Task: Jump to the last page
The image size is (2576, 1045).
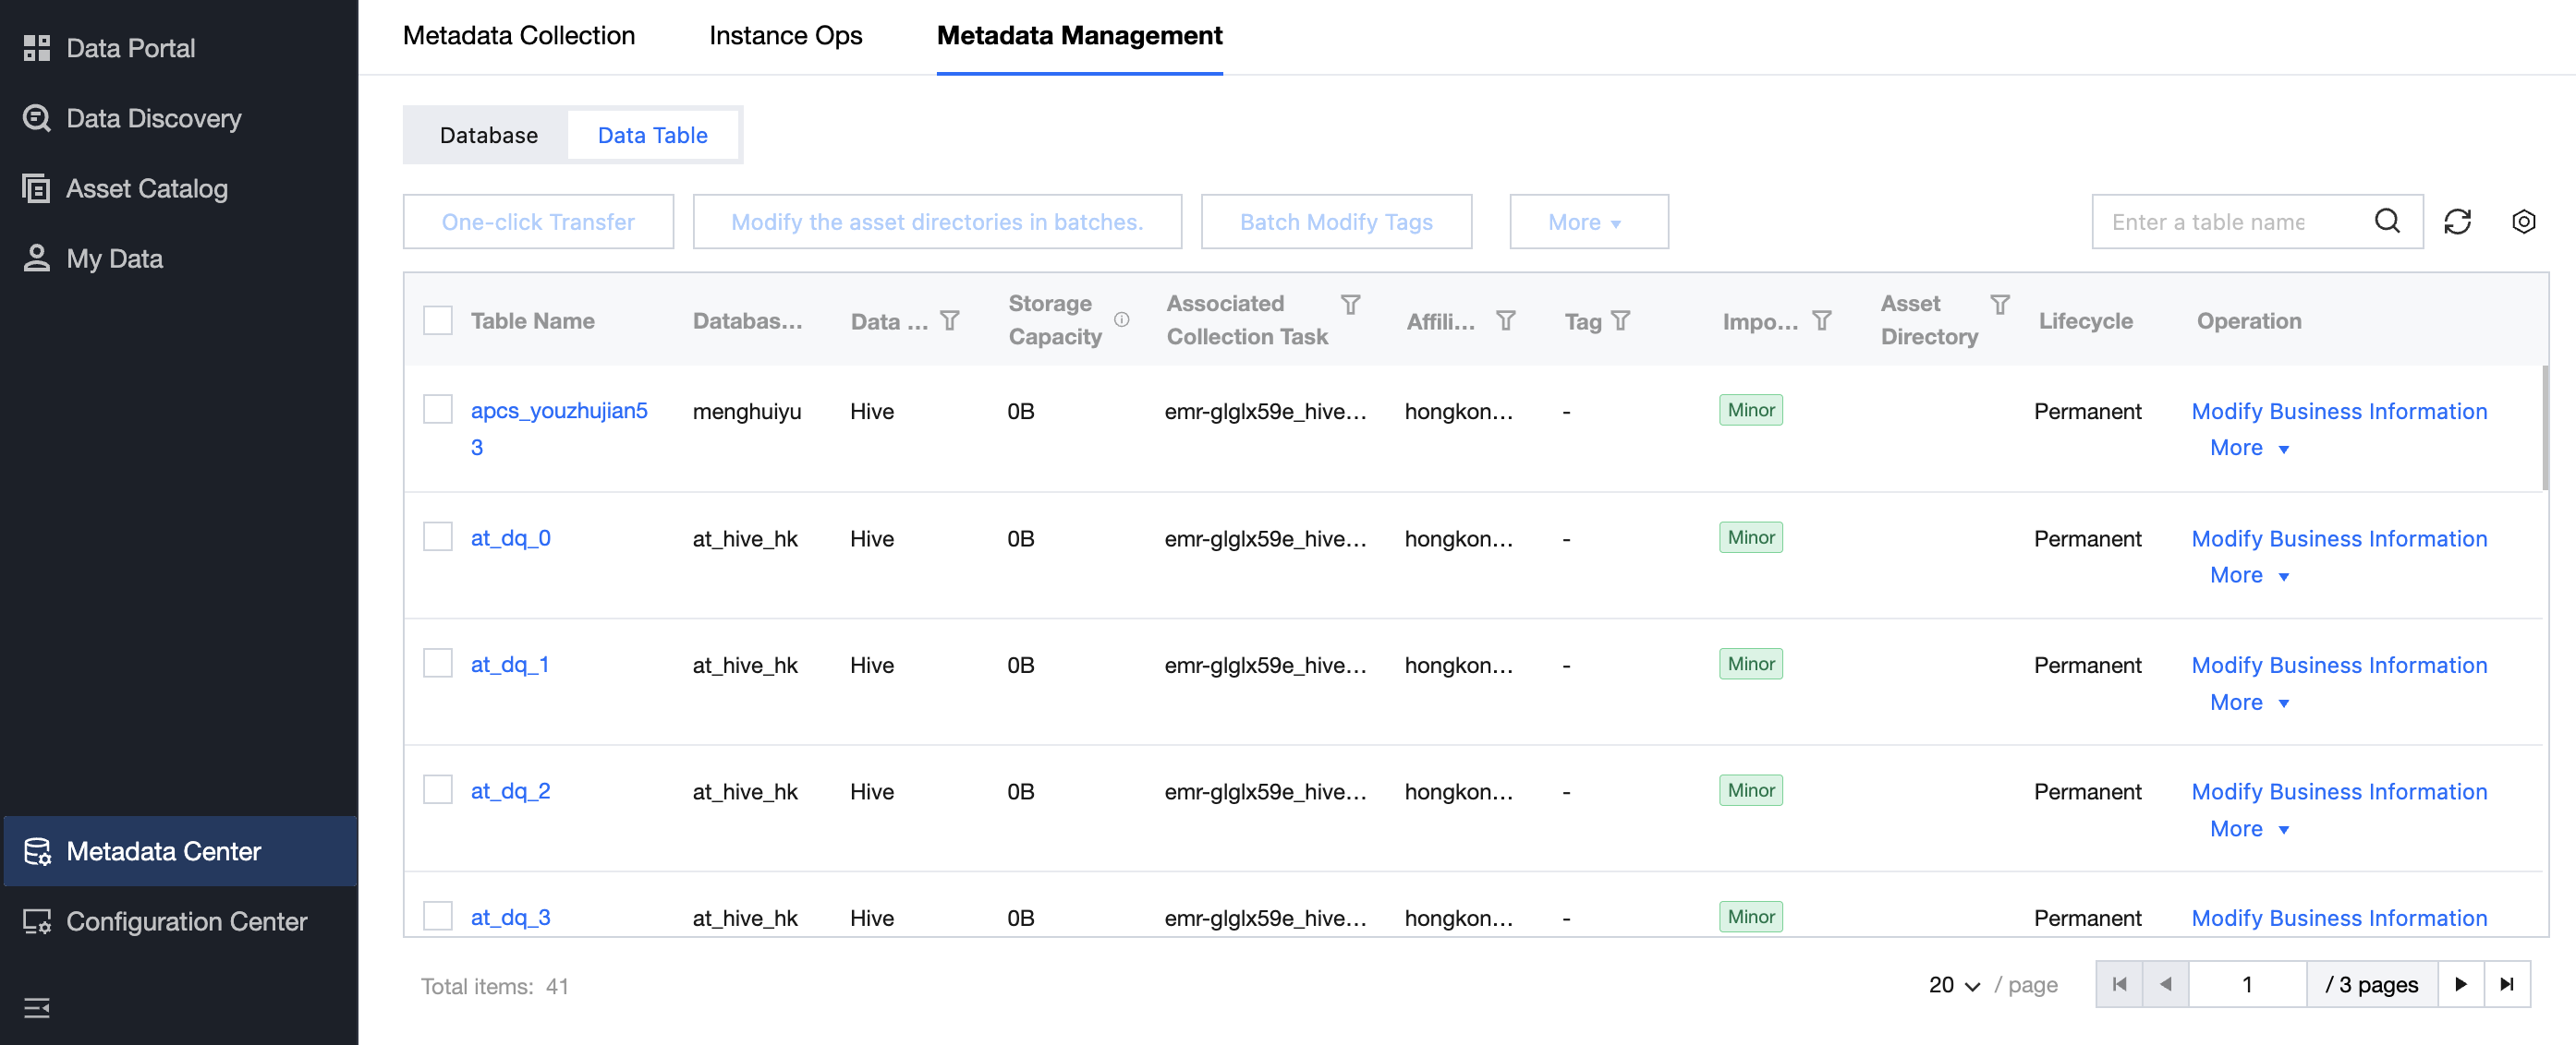Action: (x=2506, y=984)
